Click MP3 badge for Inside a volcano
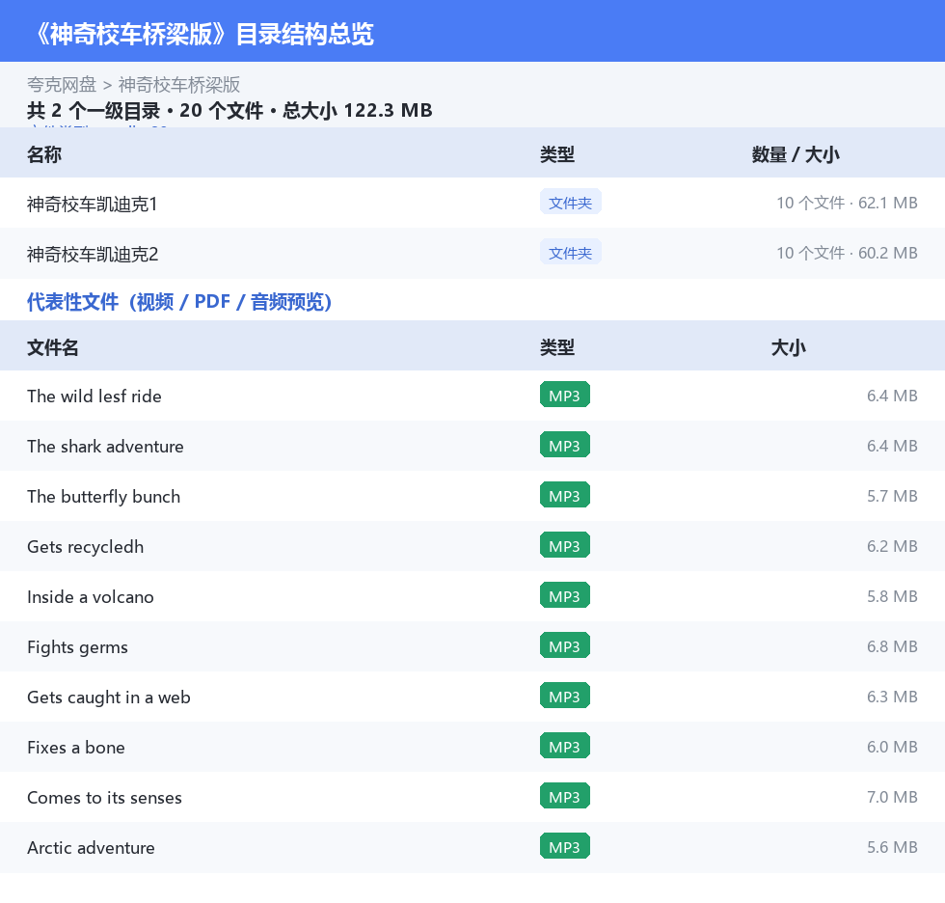 (x=565, y=595)
